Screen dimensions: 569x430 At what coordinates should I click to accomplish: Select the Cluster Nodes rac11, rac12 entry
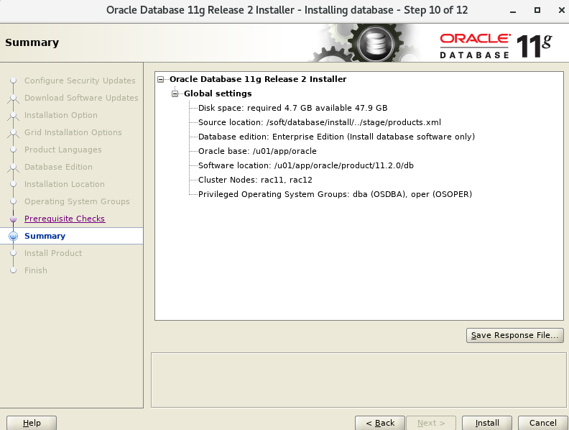255,180
